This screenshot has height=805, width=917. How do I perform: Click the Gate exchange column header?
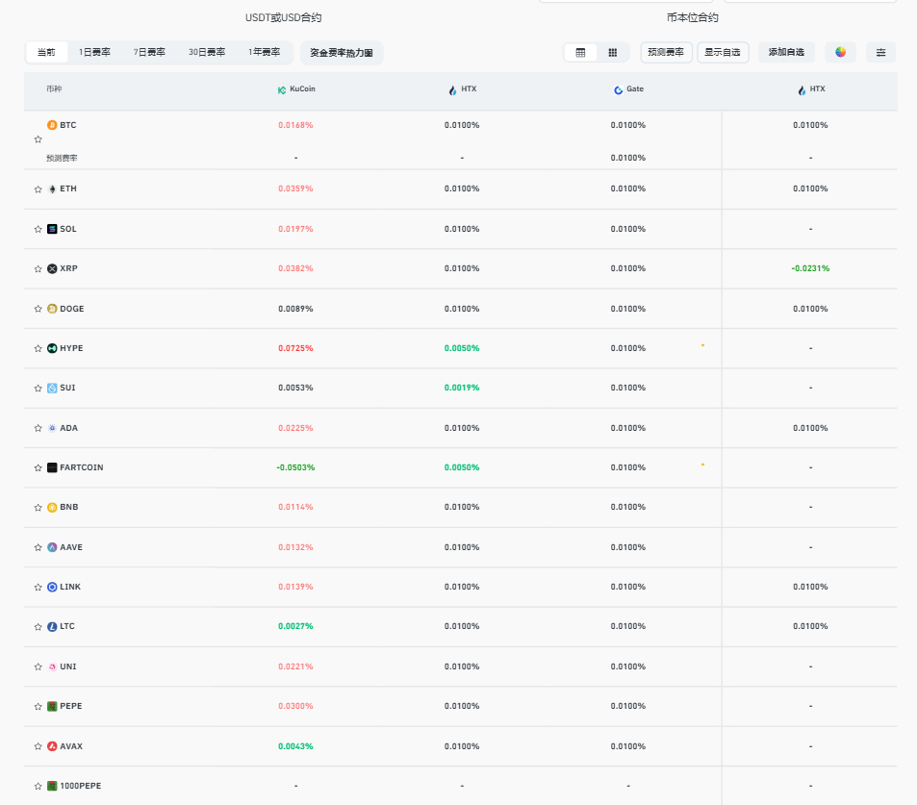click(x=628, y=89)
